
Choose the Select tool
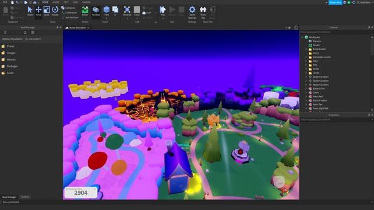click(x=30, y=11)
